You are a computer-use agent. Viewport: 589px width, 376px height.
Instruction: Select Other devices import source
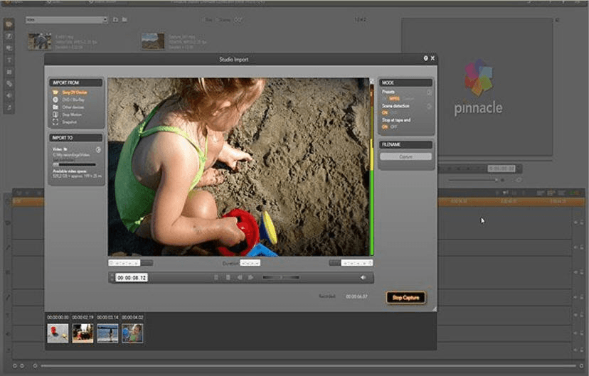coord(72,107)
